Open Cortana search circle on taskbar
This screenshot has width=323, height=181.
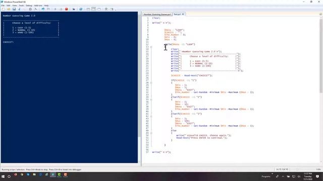[9, 176]
